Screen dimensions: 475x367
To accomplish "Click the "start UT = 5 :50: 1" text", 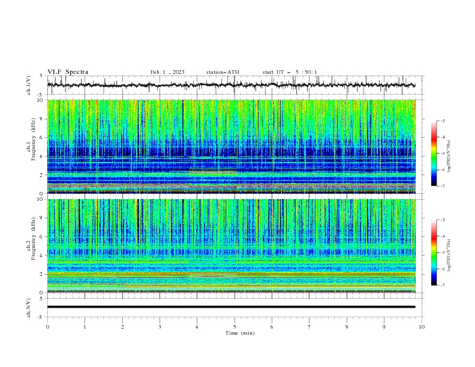I will click(290, 72).
